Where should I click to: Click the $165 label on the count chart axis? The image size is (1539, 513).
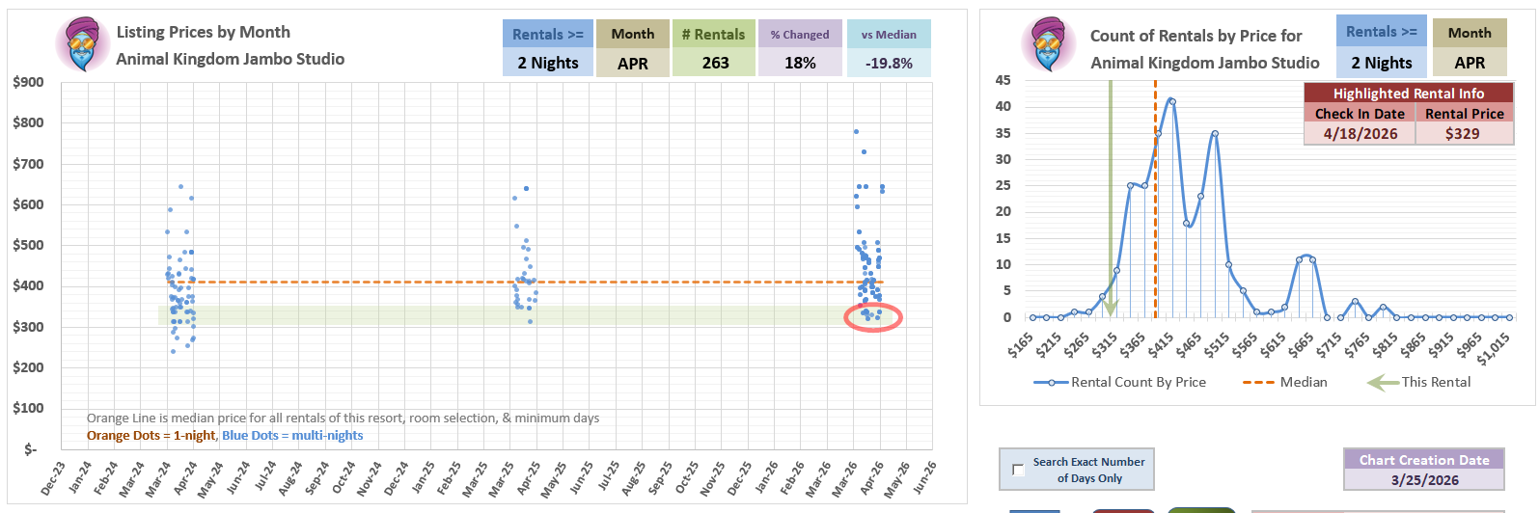click(x=1021, y=344)
